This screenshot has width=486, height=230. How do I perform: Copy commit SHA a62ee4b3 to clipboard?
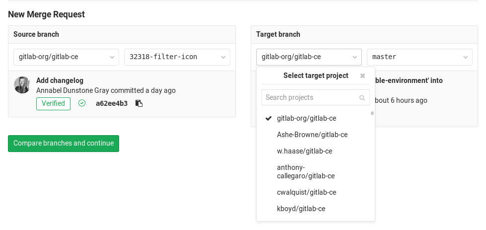pyautogui.click(x=139, y=103)
